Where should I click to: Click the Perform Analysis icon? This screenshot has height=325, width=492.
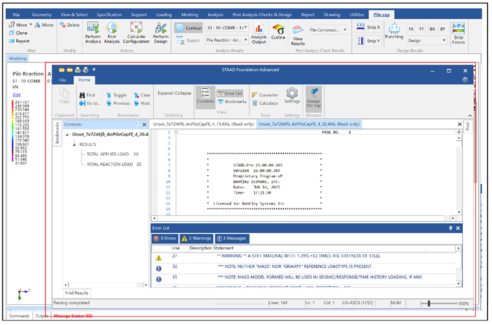click(93, 32)
